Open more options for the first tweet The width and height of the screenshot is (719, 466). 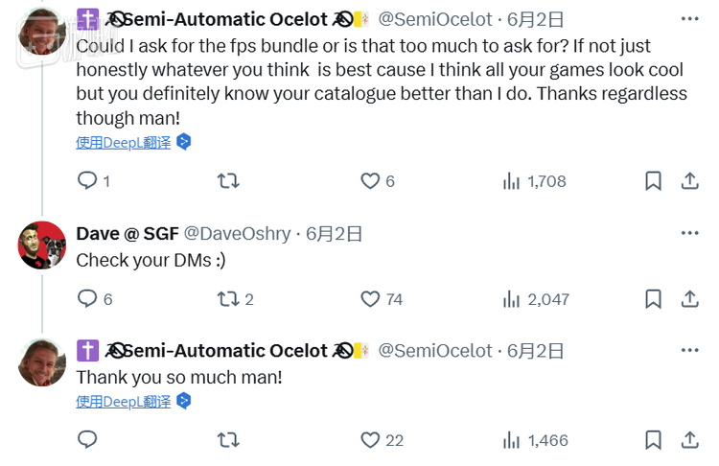click(x=689, y=18)
